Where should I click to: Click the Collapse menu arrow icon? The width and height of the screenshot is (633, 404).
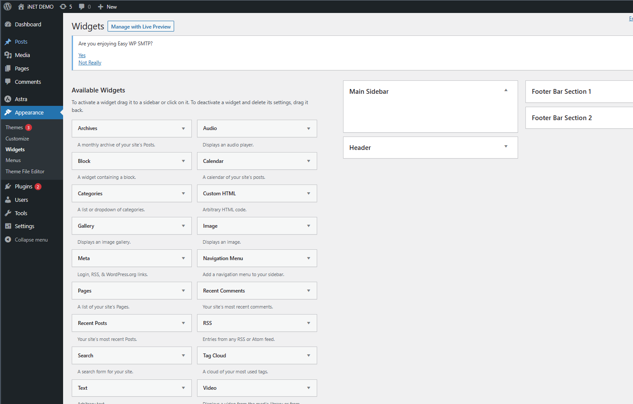[8, 239]
